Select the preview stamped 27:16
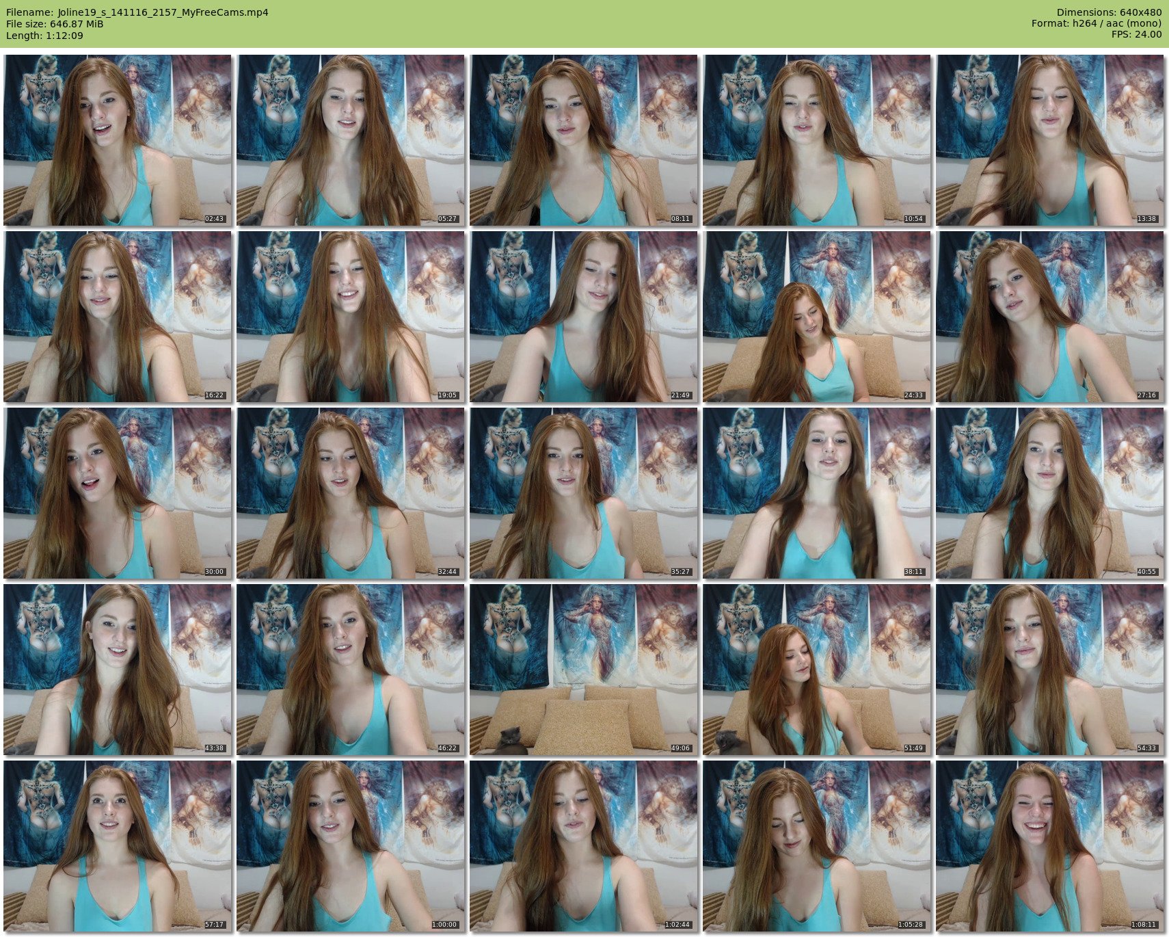 coord(1050,317)
